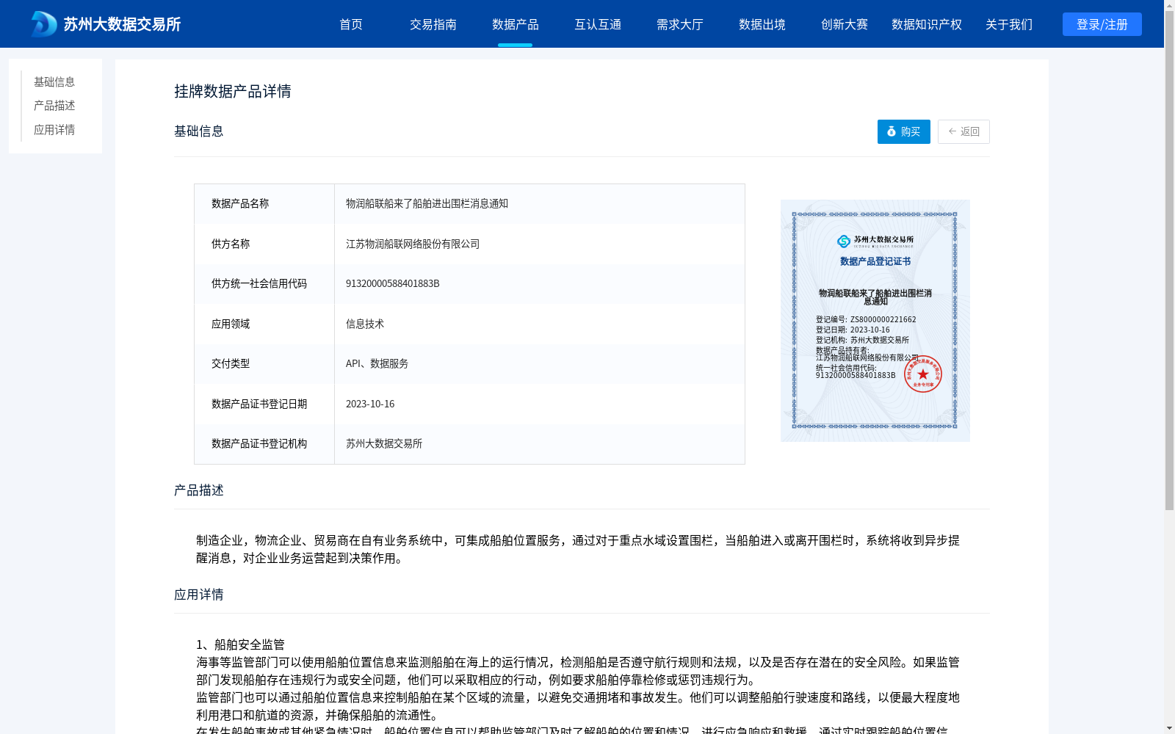Click the 产品描述 section heading

tap(199, 490)
